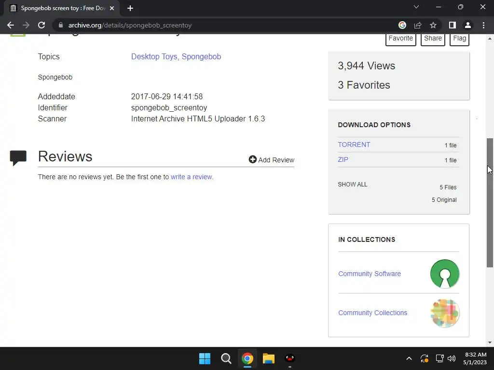Open network settings tray icon
This screenshot has width=494, height=370.
pyautogui.click(x=439, y=358)
